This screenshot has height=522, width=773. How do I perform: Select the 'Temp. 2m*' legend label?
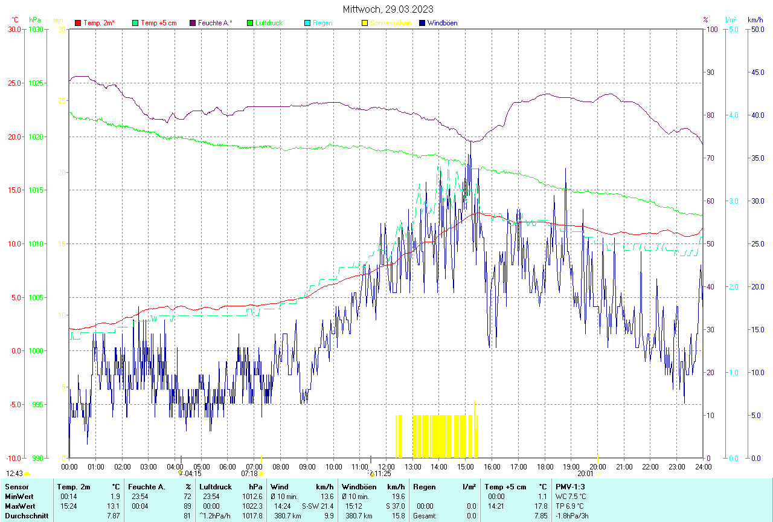point(99,23)
